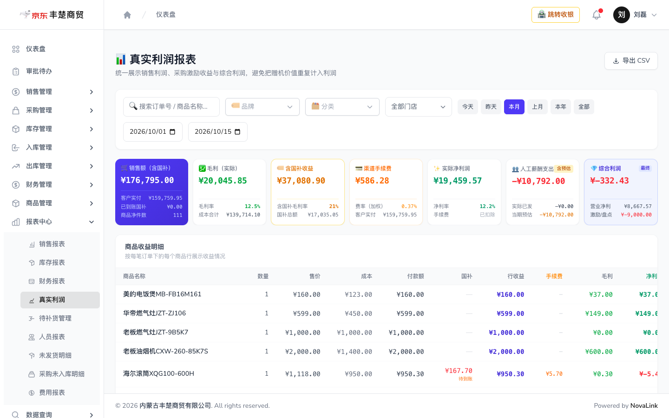Go to 待补货管理 in sidebar
Image resolution: width=669 pixels, height=418 pixels.
(x=60, y=319)
